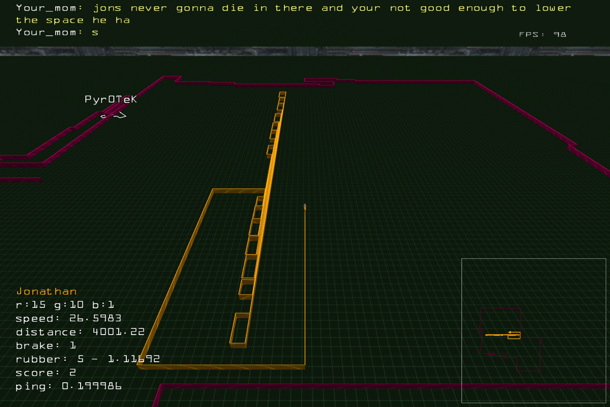Viewport: 610px width, 407px height.
Task: Click the nearest small orange box wall
Action: coord(239,330)
